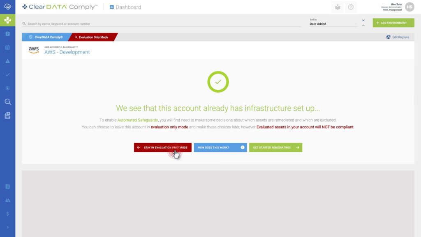Open the green Comply cross sidebar icon
Image resolution: width=421 pixels, height=237 pixels.
click(7, 21)
